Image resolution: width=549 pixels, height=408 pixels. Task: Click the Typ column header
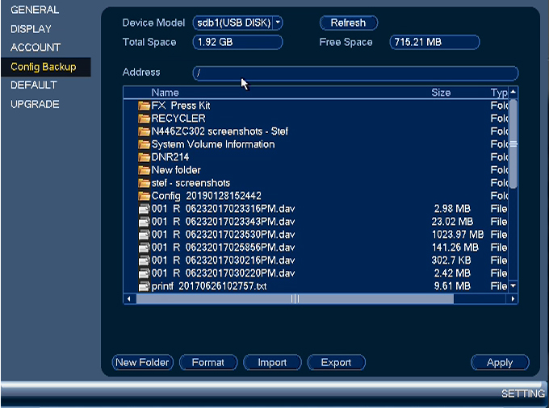click(499, 93)
